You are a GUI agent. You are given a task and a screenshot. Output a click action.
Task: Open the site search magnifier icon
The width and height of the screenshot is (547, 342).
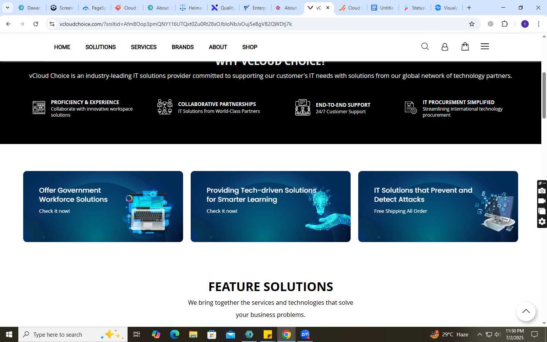point(425,46)
